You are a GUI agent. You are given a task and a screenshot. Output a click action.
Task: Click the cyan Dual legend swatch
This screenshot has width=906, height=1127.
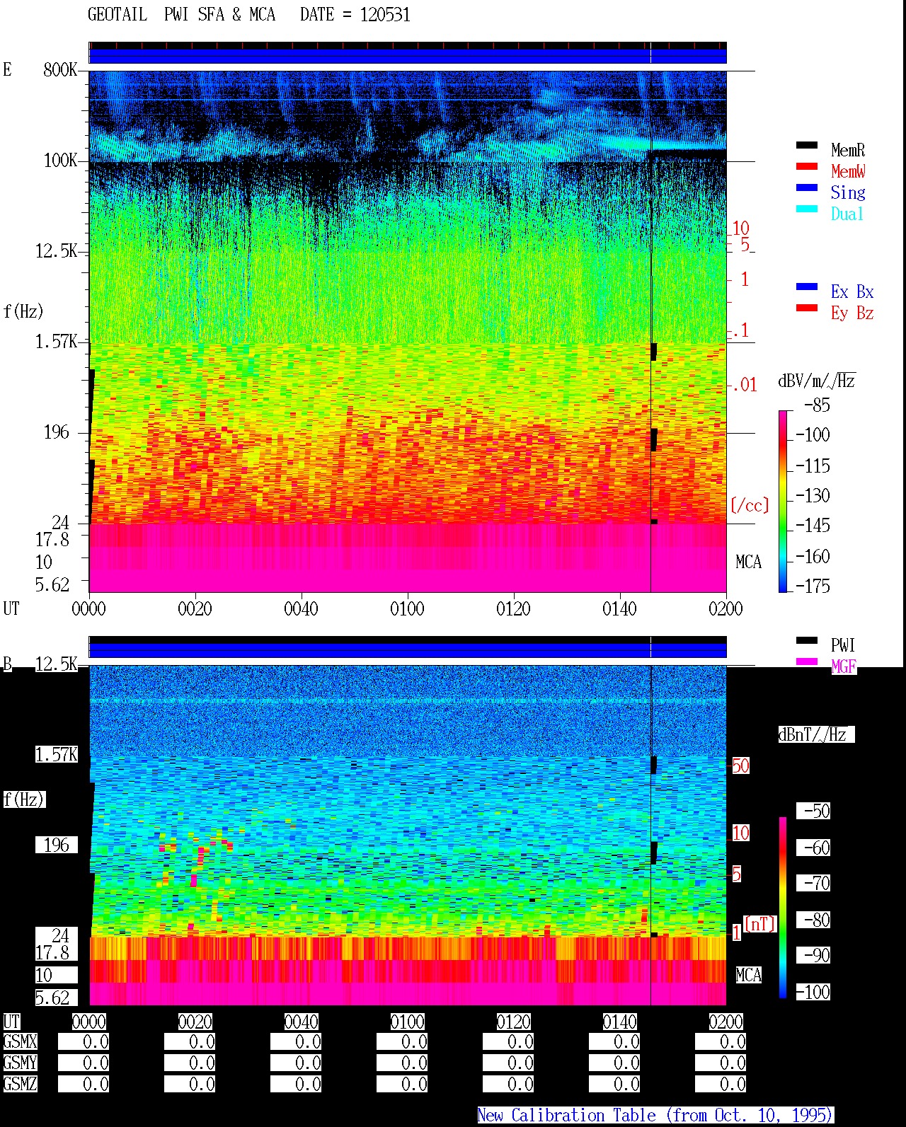pyautogui.click(x=807, y=209)
